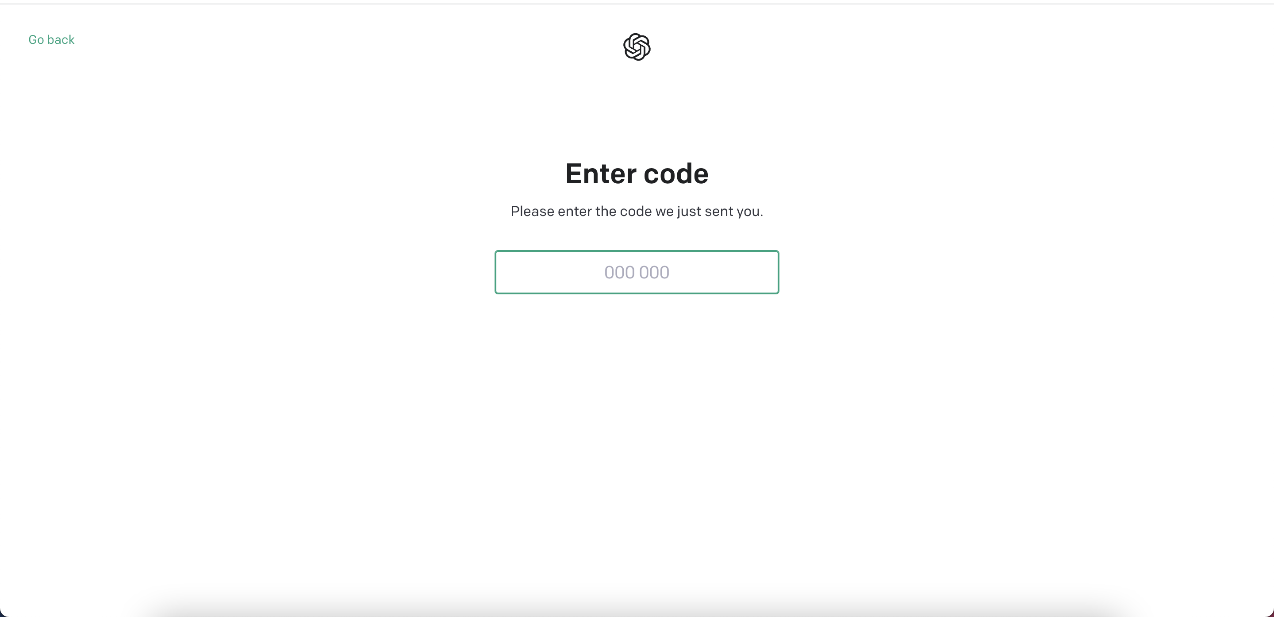Screen dimensions: 1274x617
Task: Tap the knot-shaped logo at top center
Action: point(637,47)
